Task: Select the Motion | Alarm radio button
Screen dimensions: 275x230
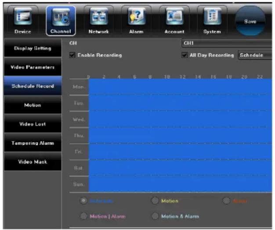Action: tap(83, 216)
